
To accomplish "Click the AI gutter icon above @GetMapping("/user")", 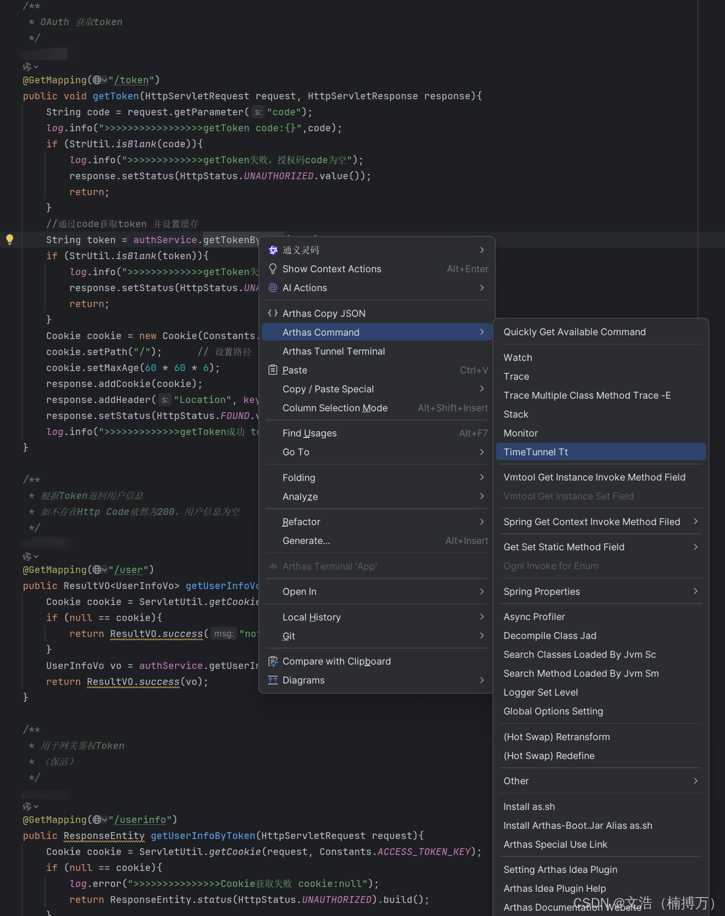I will (27, 557).
